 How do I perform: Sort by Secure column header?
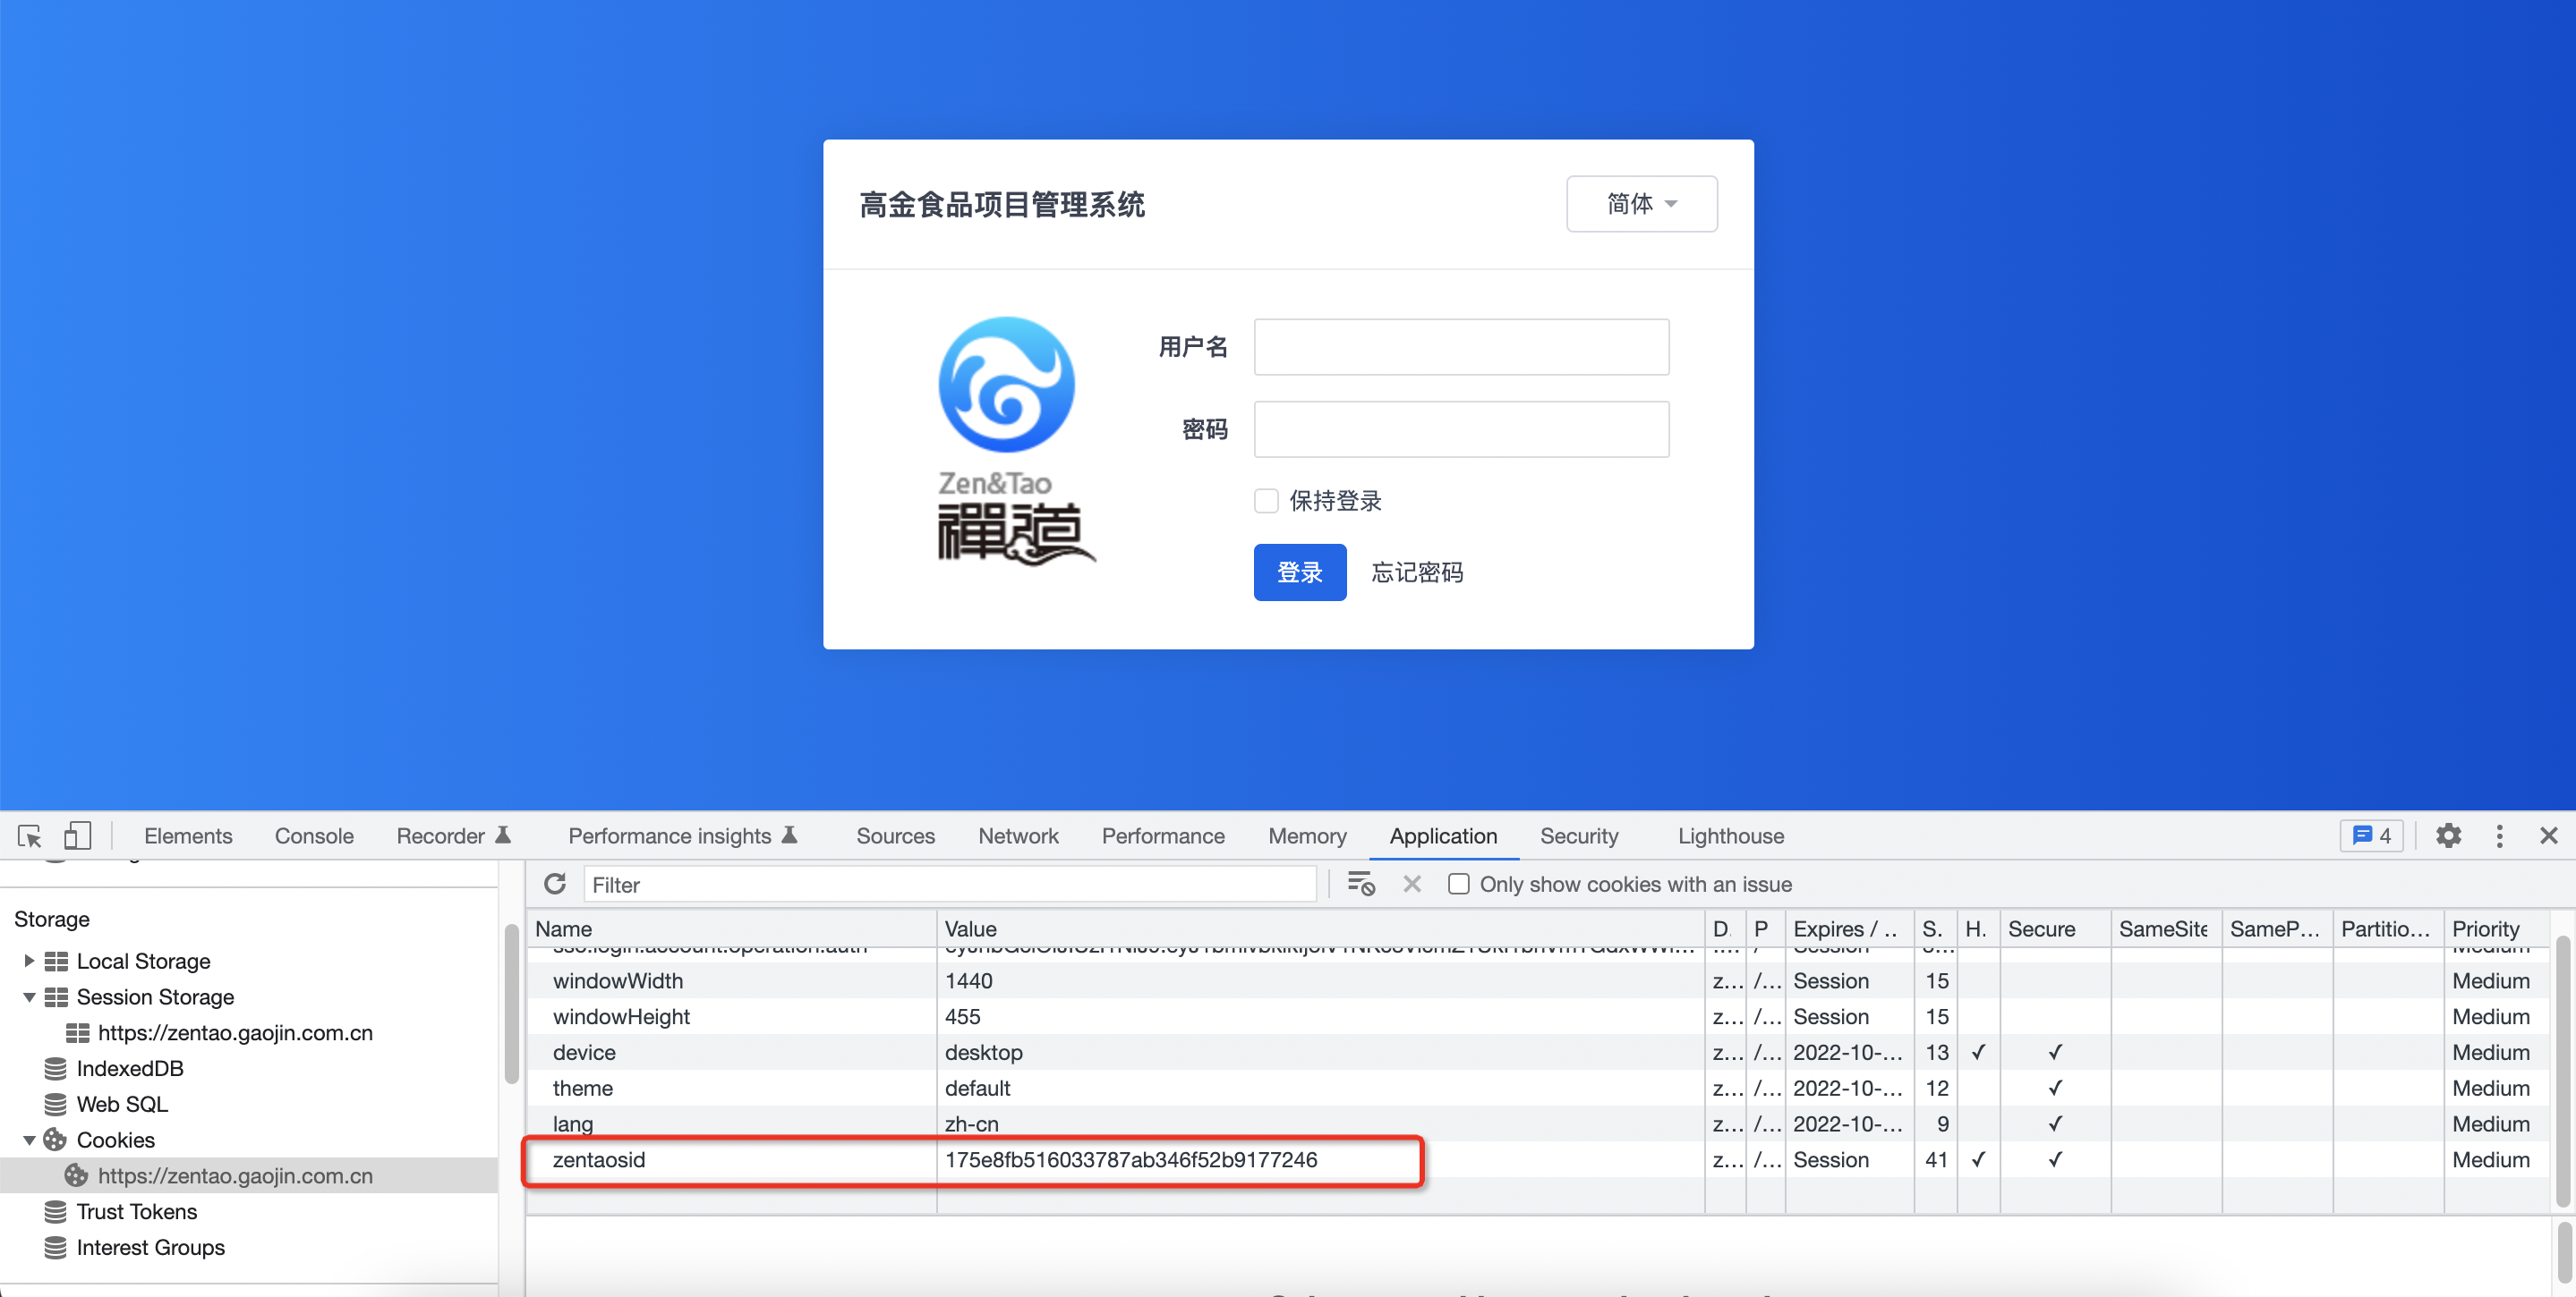(x=2055, y=928)
